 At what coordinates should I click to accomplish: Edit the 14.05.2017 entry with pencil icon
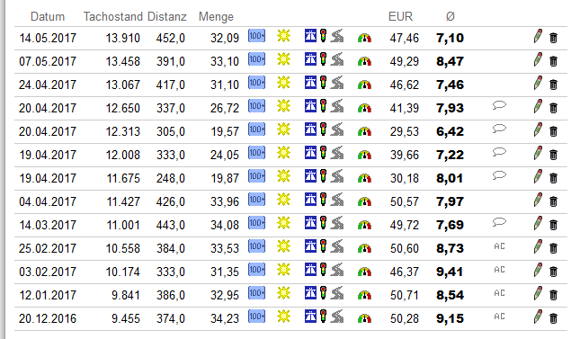point(538,36)
